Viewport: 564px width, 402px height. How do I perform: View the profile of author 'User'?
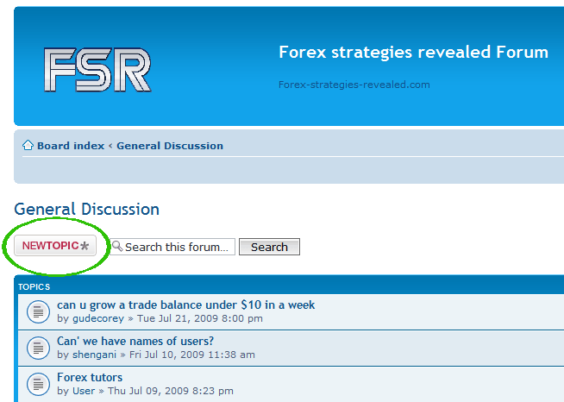(x=84, y=391)
